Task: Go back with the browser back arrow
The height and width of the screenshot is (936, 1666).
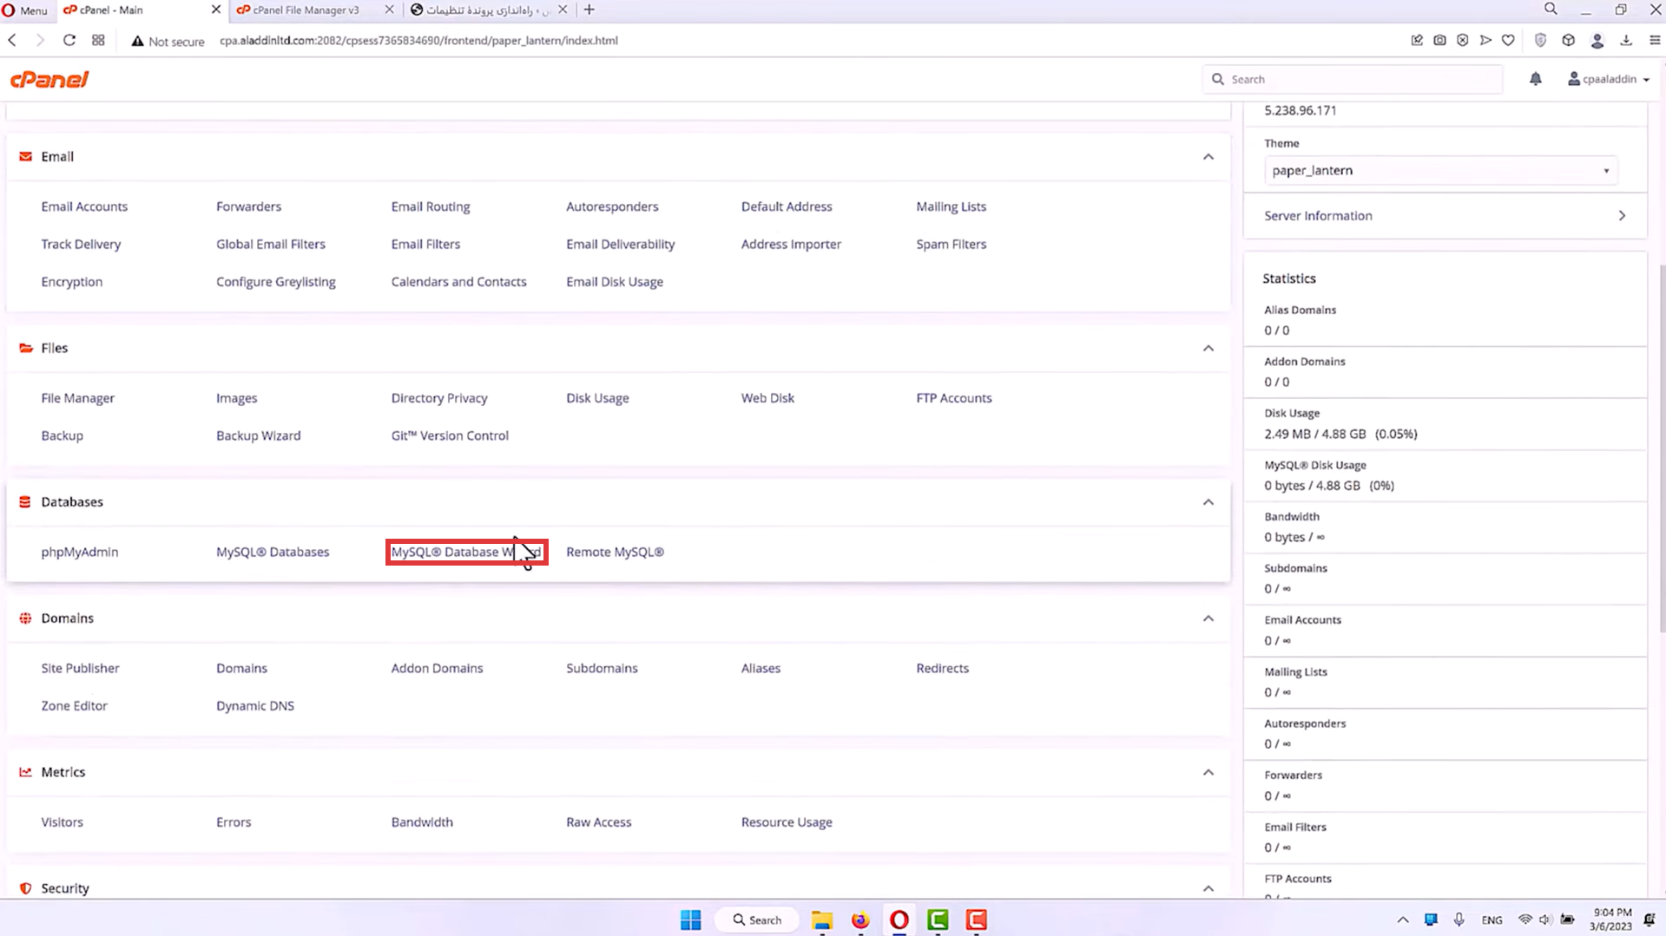Action: [x=12, y=41]
